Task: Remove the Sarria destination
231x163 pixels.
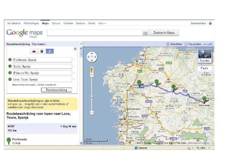Action: (x=74, y=66)
